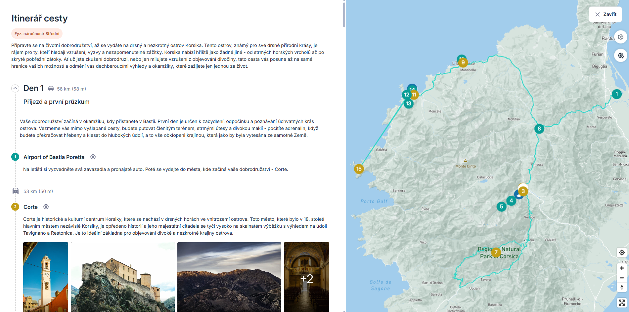This screenshot has width=629, height=312.
Task: Click the Den 1 car transport icon
Action: click(51, 89)
